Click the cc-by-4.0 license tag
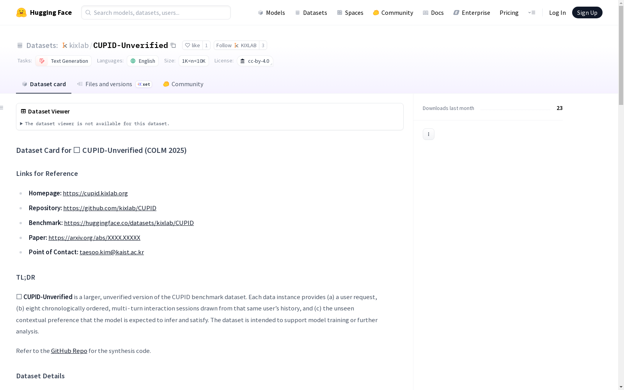The image size is (624, 390). [255, 61]
